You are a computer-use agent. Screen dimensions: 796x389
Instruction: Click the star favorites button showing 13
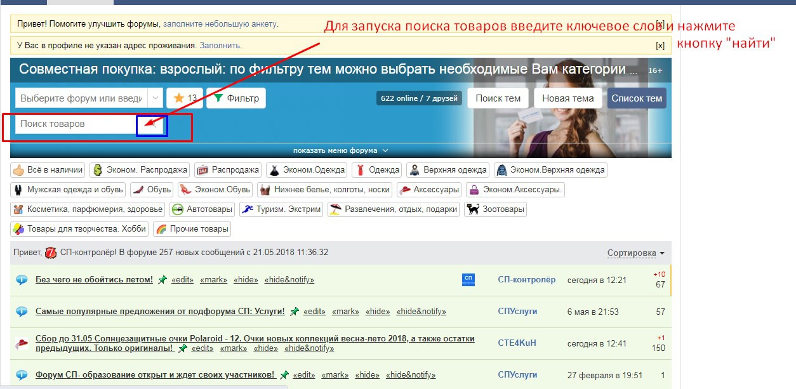coord(185,98)
